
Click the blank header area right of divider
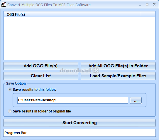(x=148, y=14)
